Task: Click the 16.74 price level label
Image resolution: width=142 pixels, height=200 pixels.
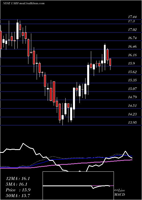Action: click(132, 38)
